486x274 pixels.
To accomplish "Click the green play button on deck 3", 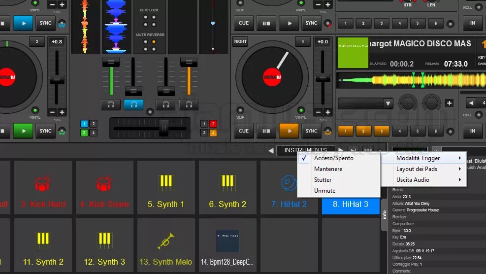I will pos(23,131).
